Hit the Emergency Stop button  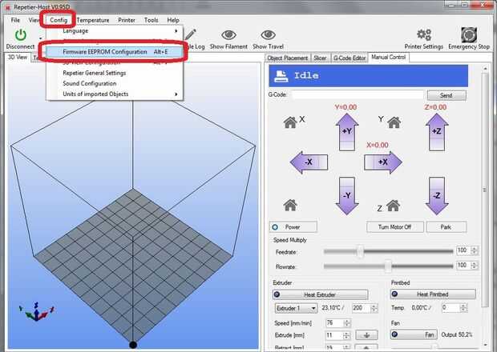(x=469, y=34)
